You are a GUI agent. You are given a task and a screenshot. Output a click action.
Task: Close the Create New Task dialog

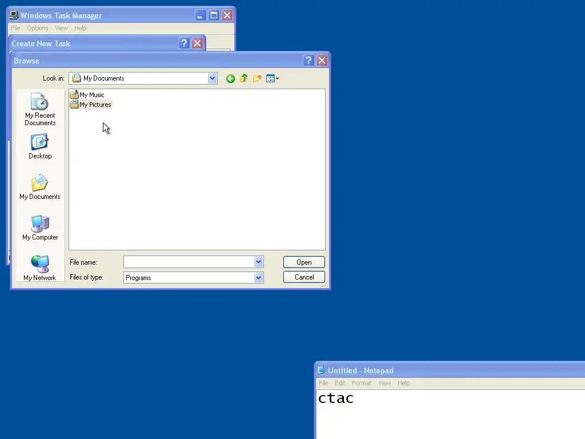point(197,43)
